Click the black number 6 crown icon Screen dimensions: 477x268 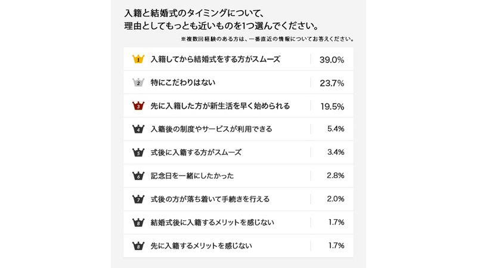[x=138, y=176]
